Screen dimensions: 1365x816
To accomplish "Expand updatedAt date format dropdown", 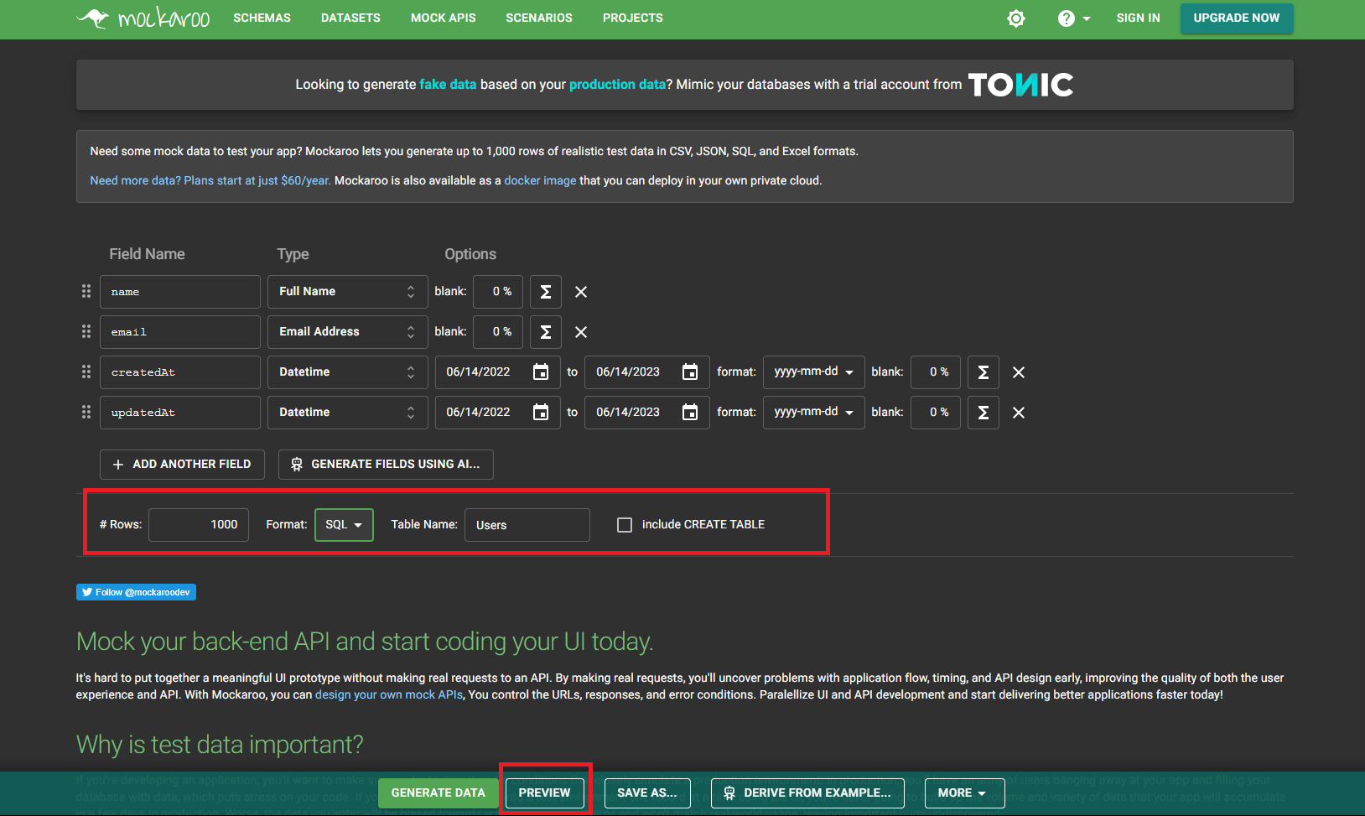I will pyautogui.click(x=814, y=413).
